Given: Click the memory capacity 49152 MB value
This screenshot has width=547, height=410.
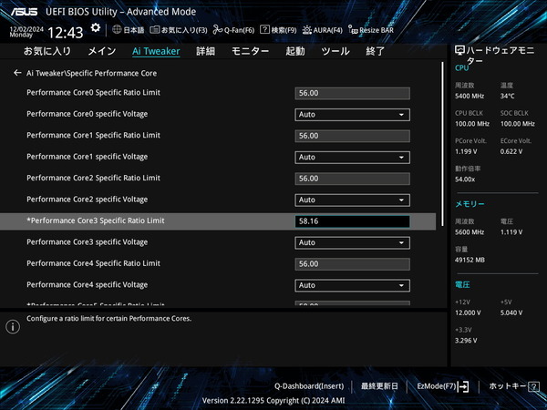Looking at the screenshot, I should 470,260.
